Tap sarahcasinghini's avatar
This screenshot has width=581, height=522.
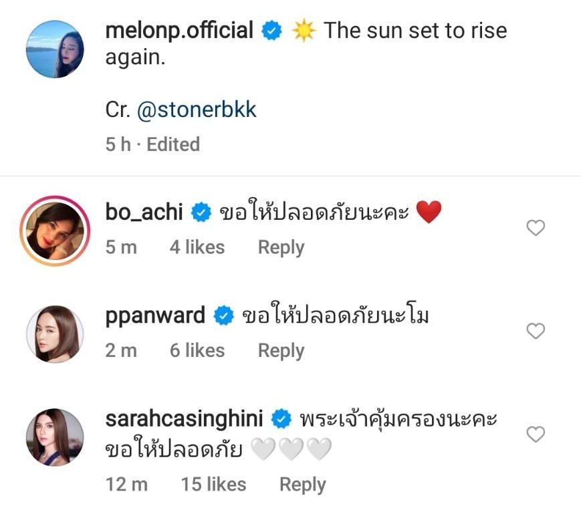[x=54, y=436]
